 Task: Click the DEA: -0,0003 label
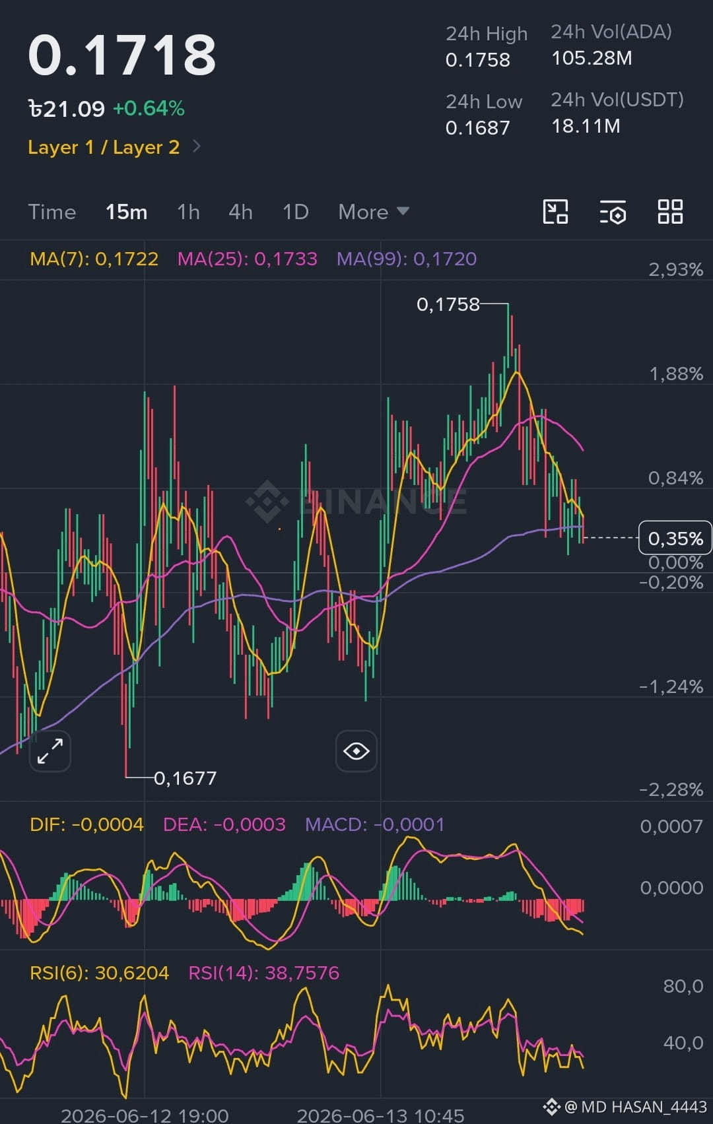coord(224,824)
